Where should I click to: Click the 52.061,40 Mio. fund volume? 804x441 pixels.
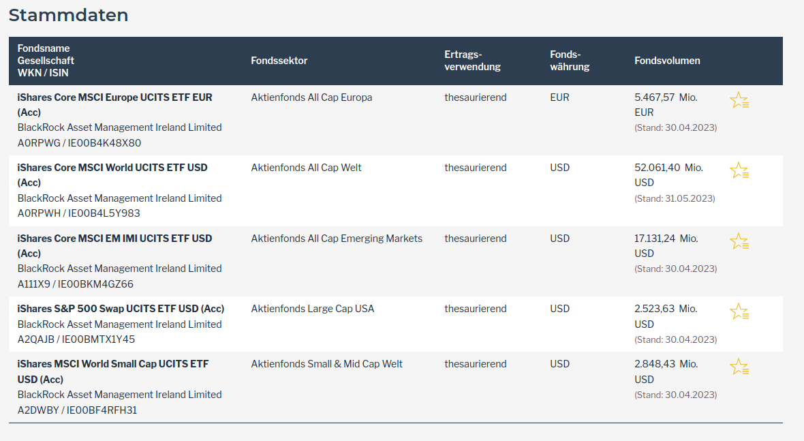(x=668, y=168)
